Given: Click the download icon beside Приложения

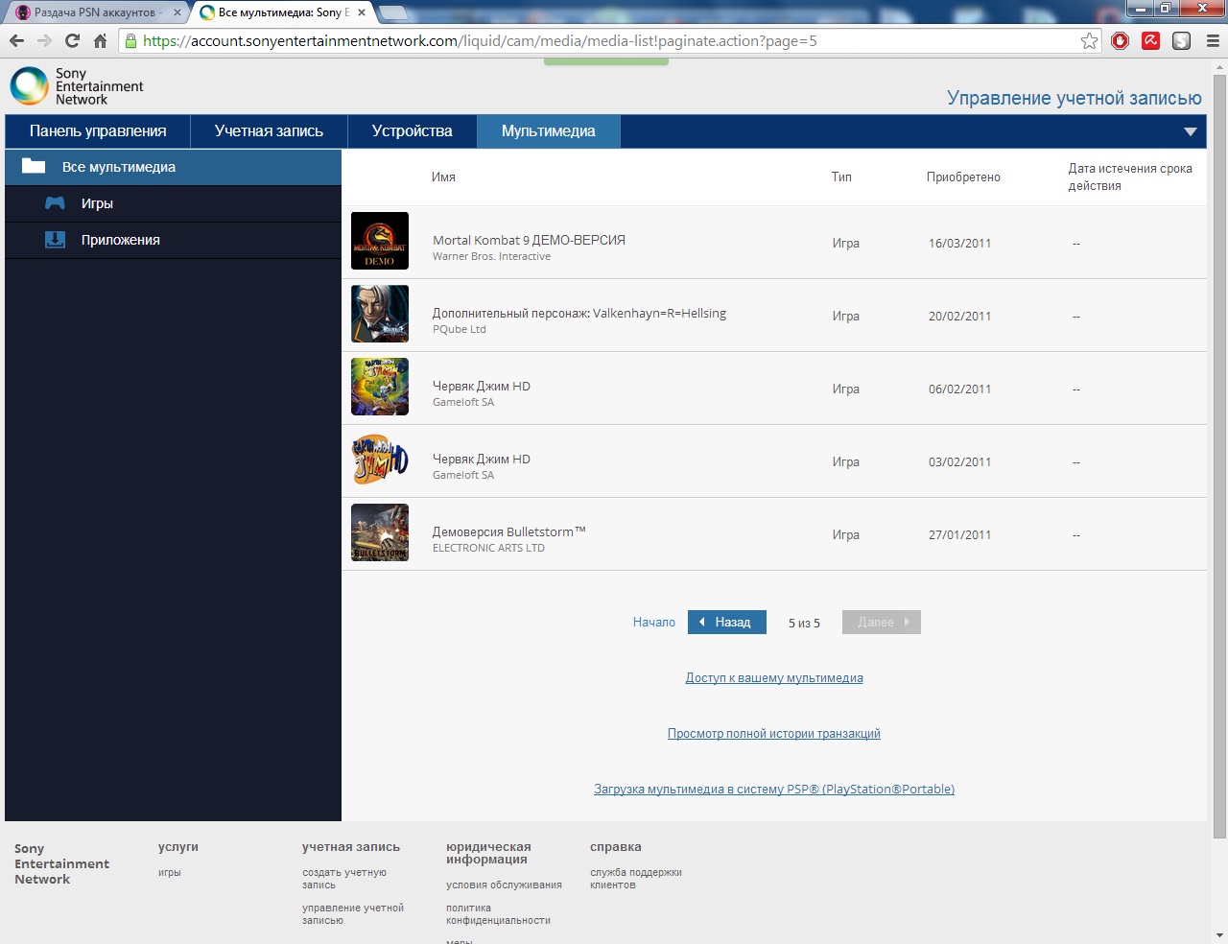Looking at the screenshot, I should [56, 240].
